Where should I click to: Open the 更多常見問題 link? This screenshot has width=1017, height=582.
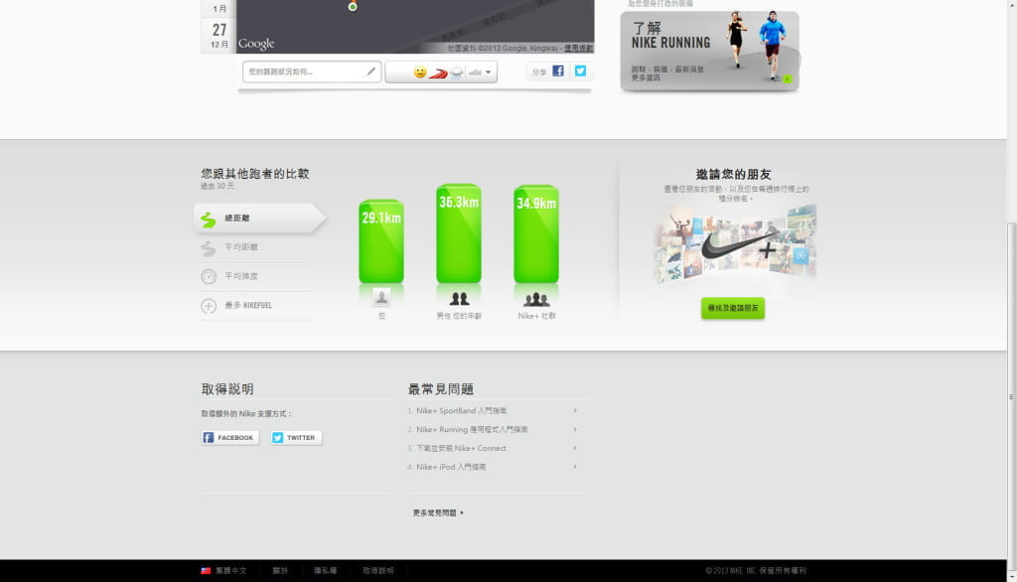[x=438, y=513]
